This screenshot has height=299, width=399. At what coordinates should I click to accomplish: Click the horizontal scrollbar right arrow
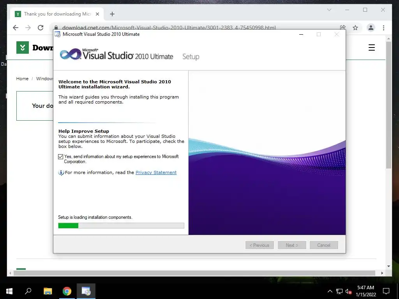click(x=382, y=273)
